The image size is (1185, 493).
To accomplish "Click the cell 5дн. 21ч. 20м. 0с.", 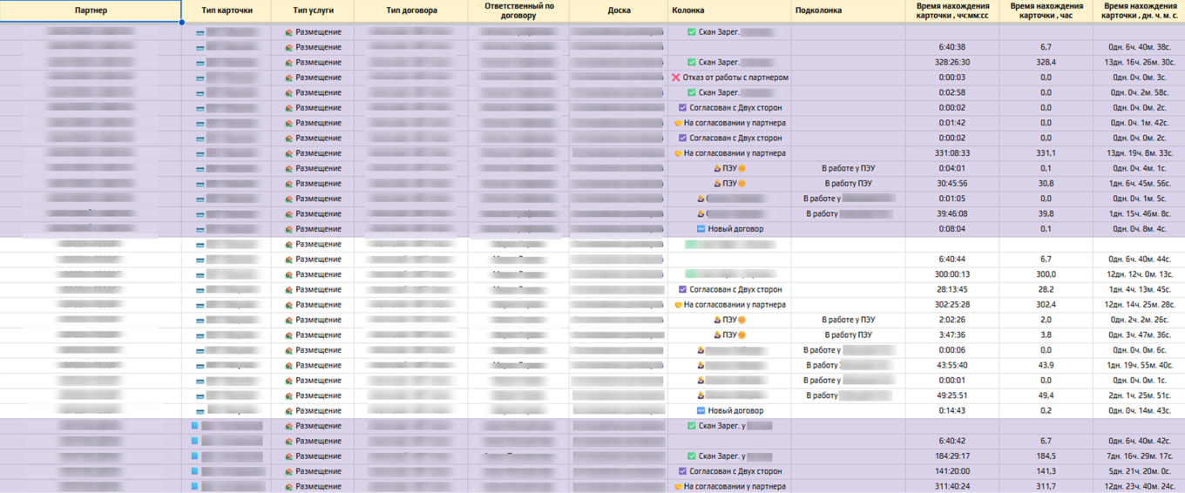I will click(x=1139, y=471).
